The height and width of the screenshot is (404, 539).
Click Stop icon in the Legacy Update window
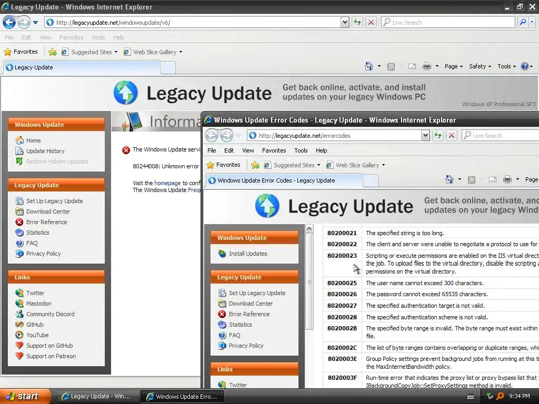[x=371, y=22]
